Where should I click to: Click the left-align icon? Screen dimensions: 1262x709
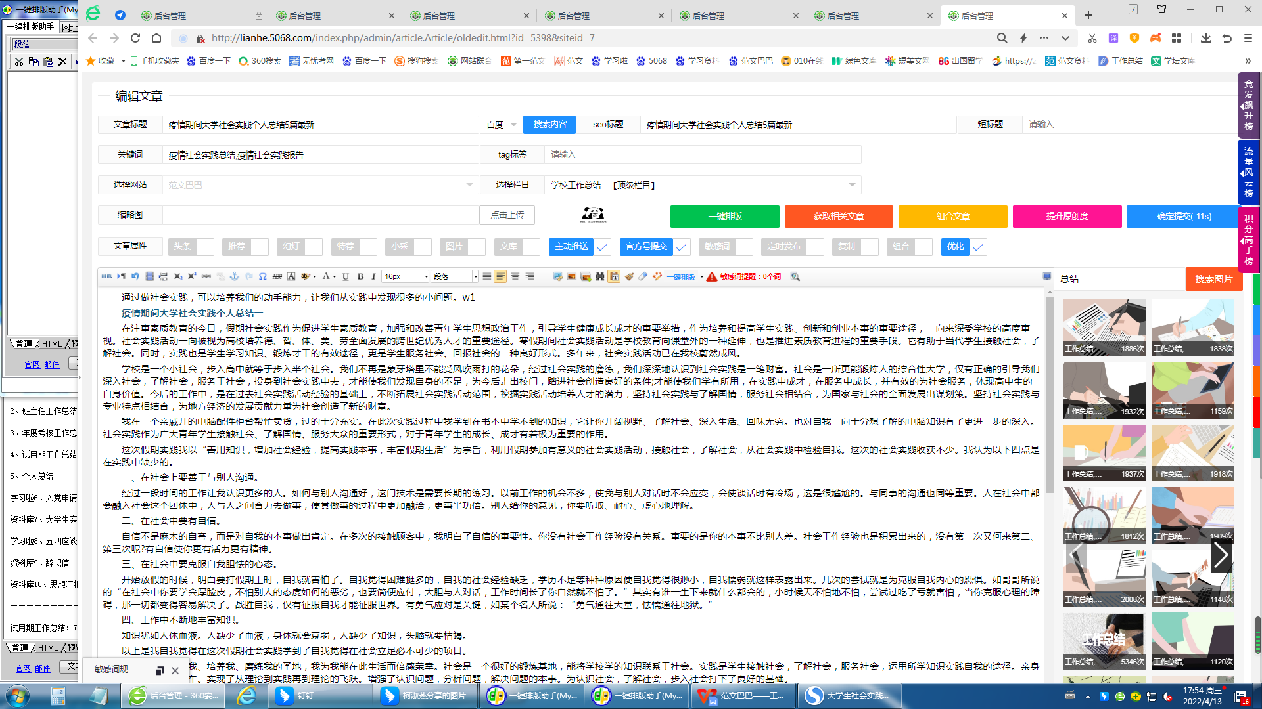click(500, 276)
